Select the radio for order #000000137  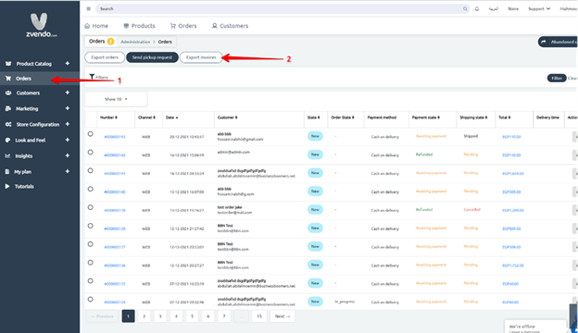91,244
